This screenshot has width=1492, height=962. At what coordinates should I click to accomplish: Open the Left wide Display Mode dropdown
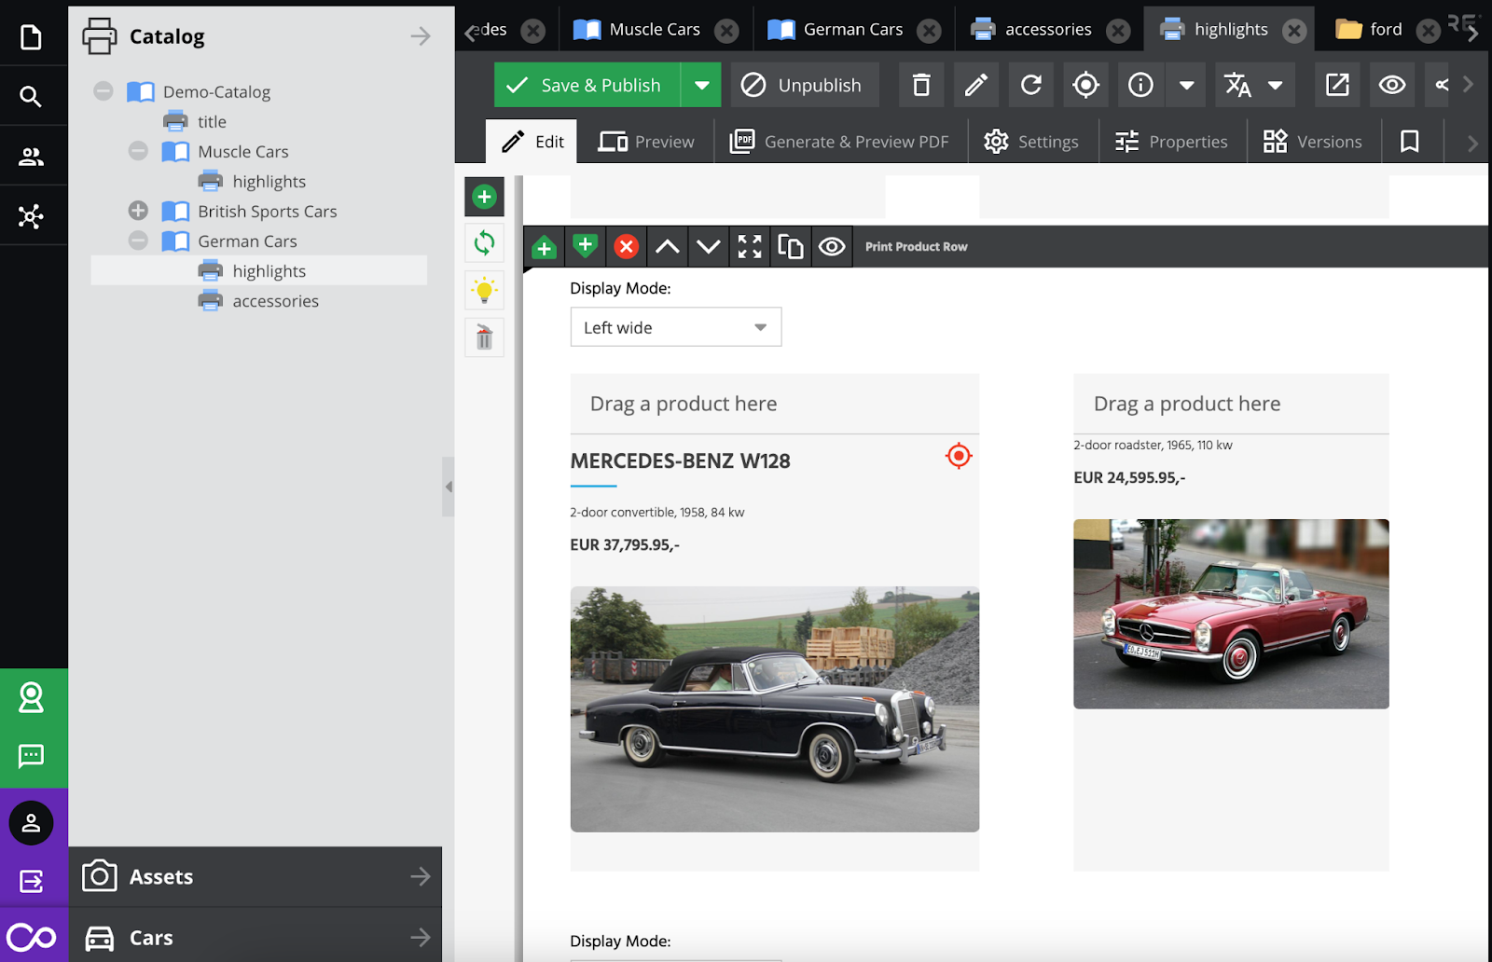[x=675, y=327]
